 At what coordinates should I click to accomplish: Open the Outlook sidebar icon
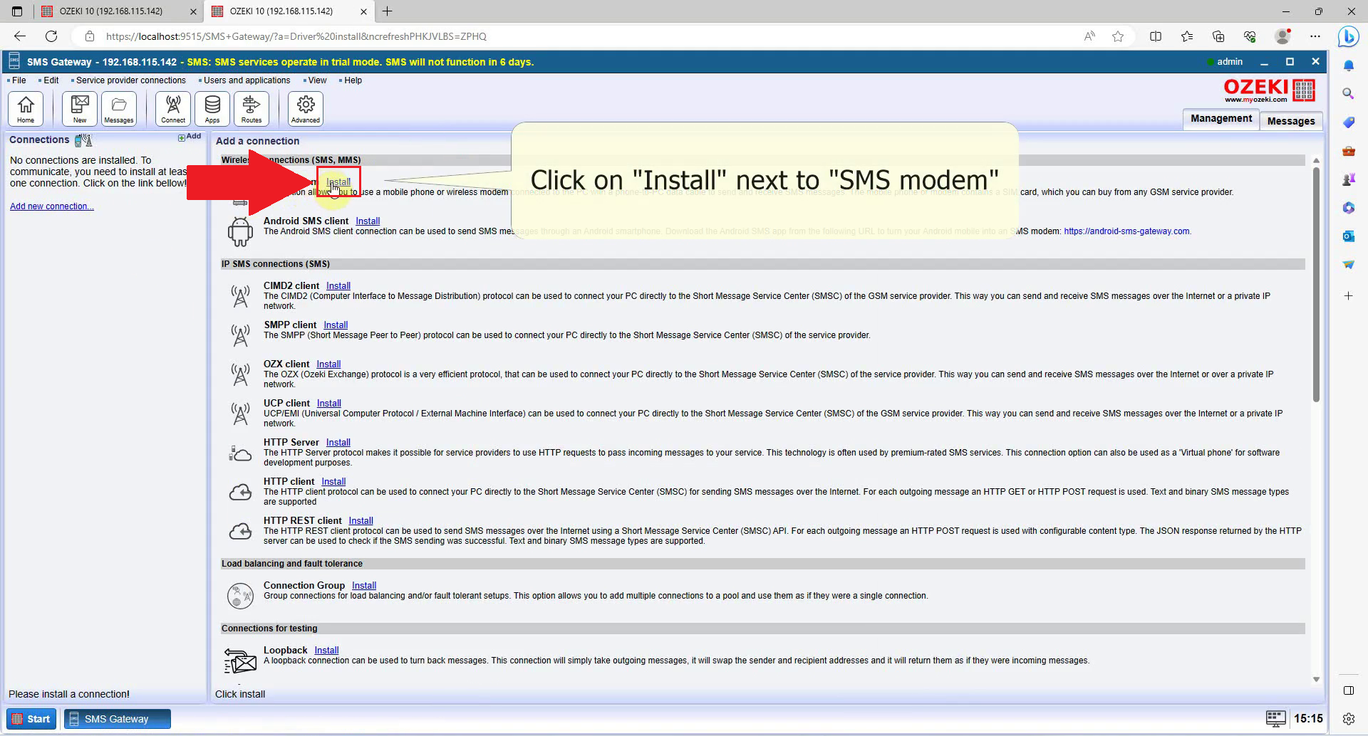1348,236
